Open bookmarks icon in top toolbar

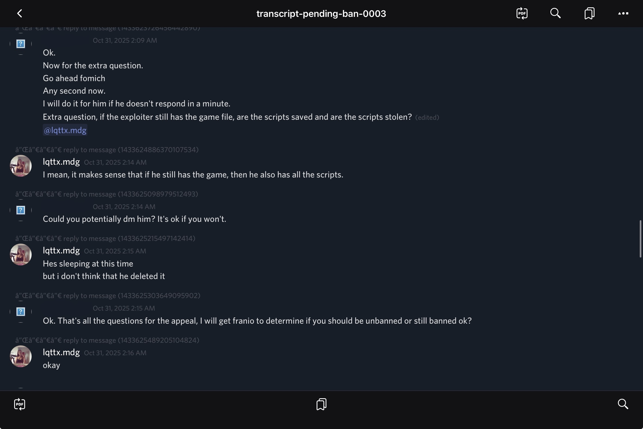pyautogui.click(x=589, y=13)
